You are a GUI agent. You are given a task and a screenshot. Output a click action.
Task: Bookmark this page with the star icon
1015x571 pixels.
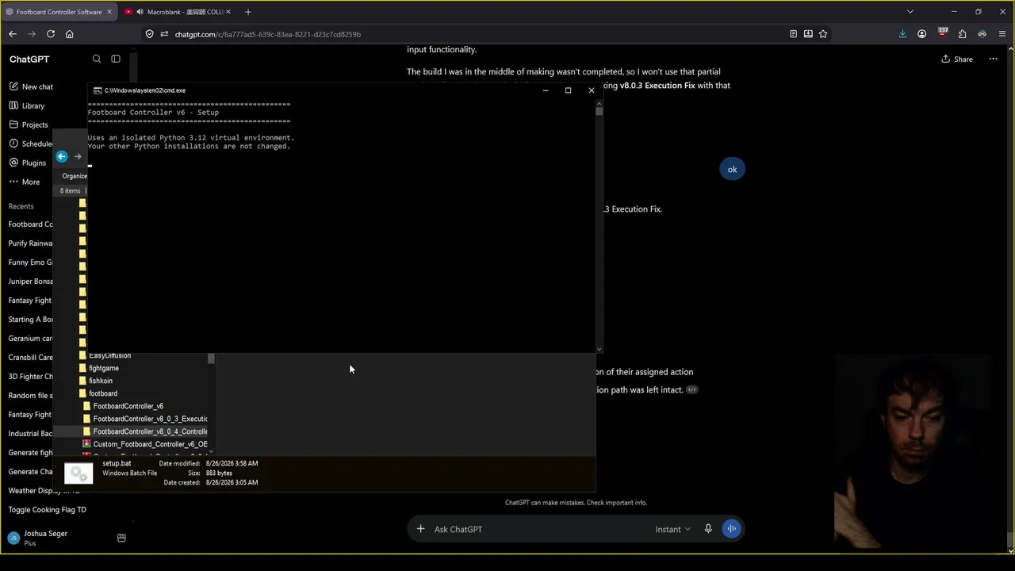click(x=823, y=34)
